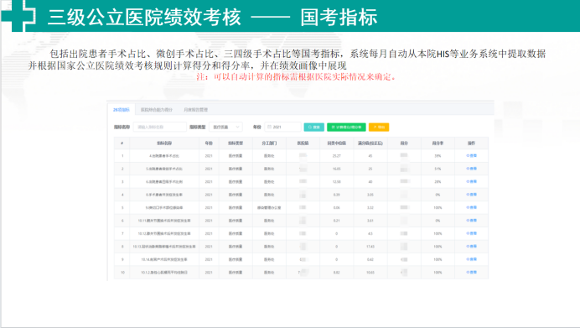The width and height of the screenshot is (580, 328).
Task: Click median value 16.05 in row 2
Action: coord(337,169)
